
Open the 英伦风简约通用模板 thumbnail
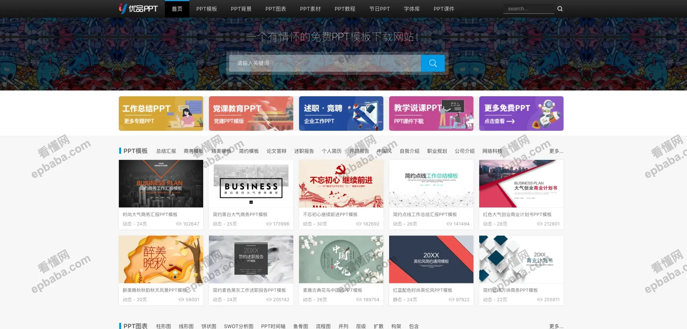[x=431, y=259]
